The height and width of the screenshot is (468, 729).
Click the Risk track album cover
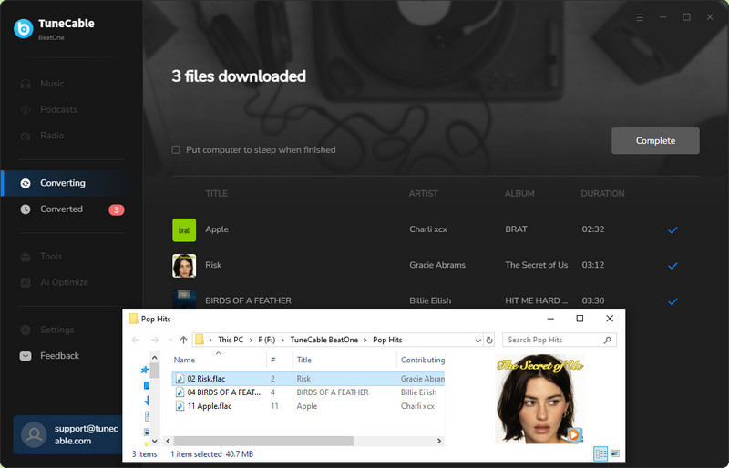184,265
